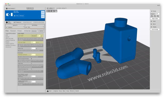The height and width of the screenshot is (99, 165).
Task: Pop out the Controls tab icon
Action: click(x=31, y=22)
